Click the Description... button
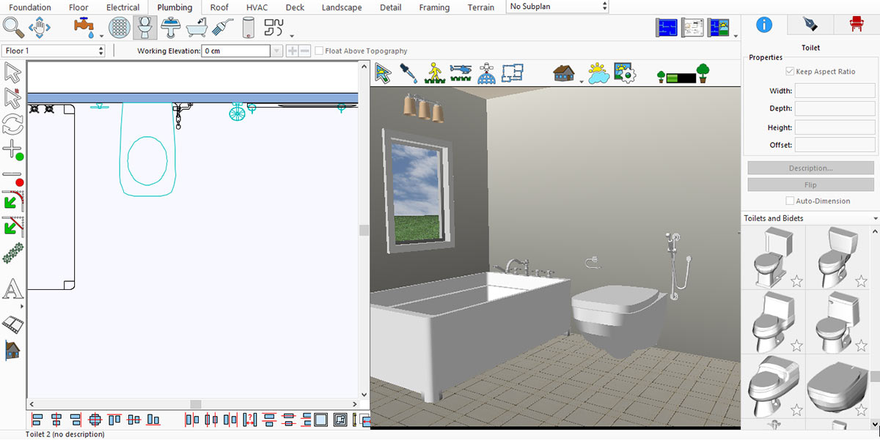 810,168
